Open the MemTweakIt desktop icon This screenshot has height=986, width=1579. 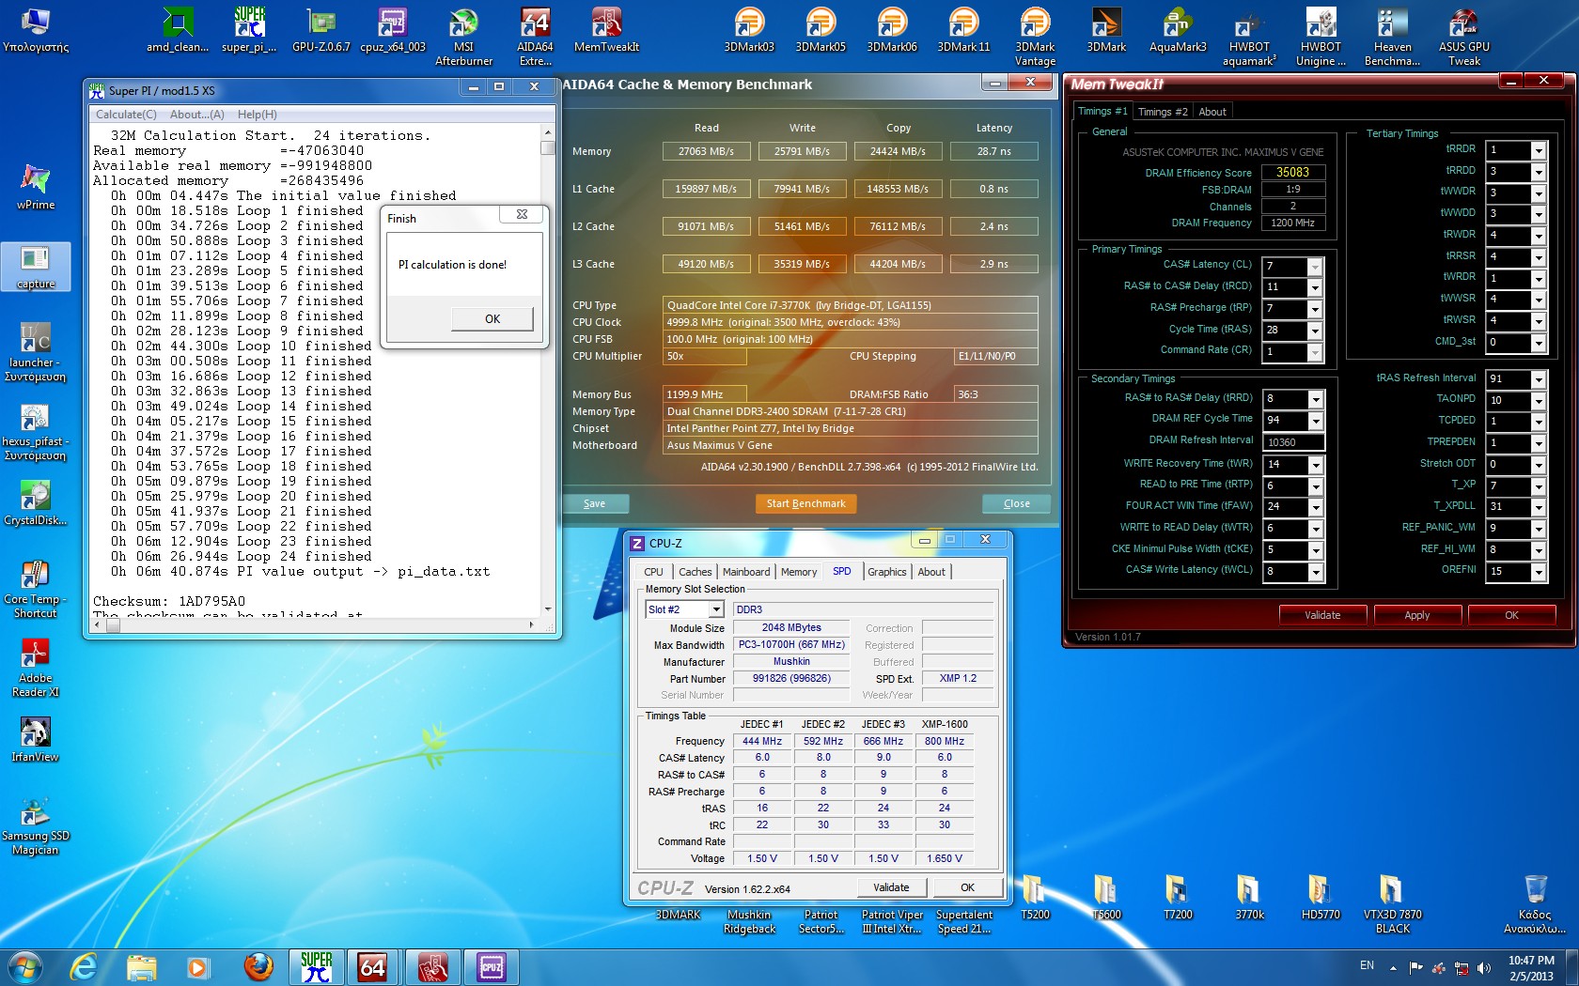click(606, 30)
